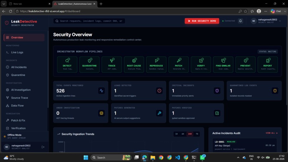Click the notifications bell icon
Viewport: 288px width, 162px height.
pyautogui.click(x=240, y=21)
